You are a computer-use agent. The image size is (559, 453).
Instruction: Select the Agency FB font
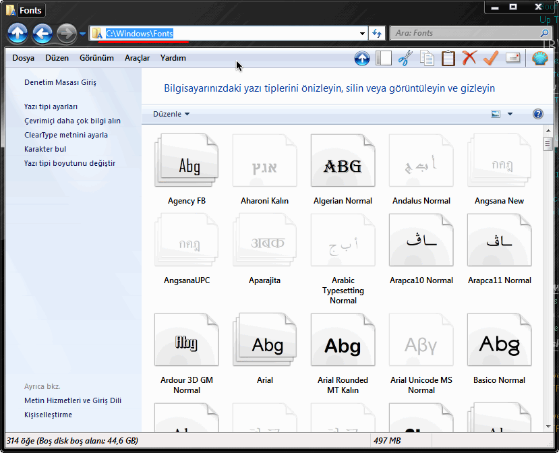[187, 169]
